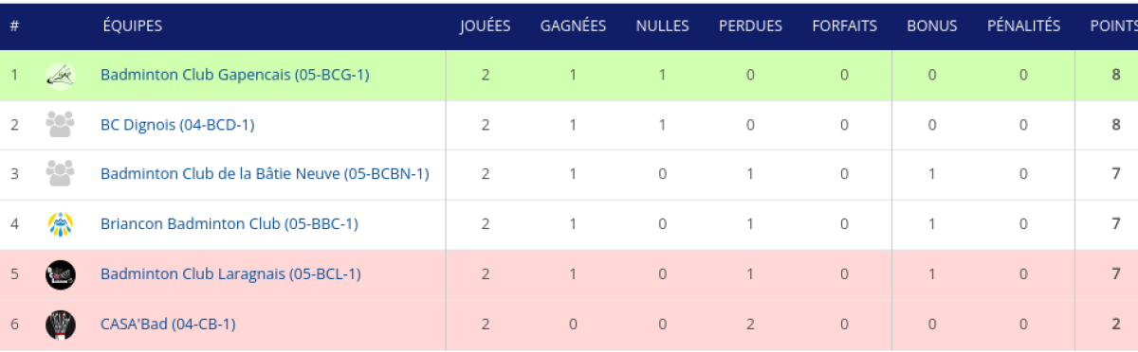Click the BONUS column header
1138x352 pixels.
(932, 26)
